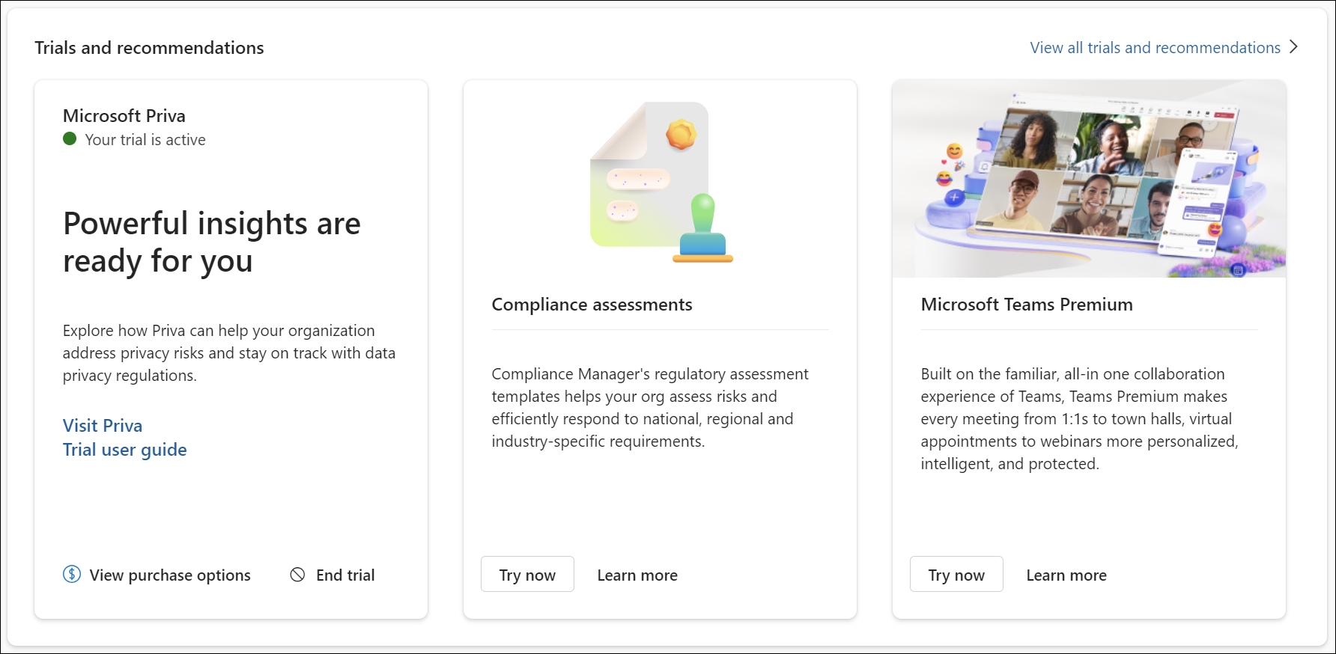Viewport: 1336px width, 654px height.
Task: Click the Microsoft Teams Premium card title
Action: pyautogui.click(x=1027, y=304)
